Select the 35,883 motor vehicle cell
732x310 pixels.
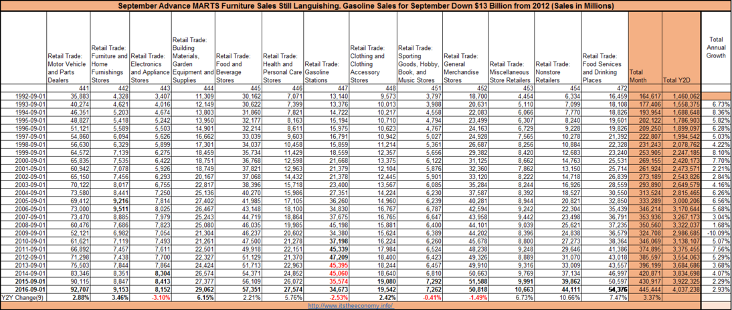tap(68, 96)
